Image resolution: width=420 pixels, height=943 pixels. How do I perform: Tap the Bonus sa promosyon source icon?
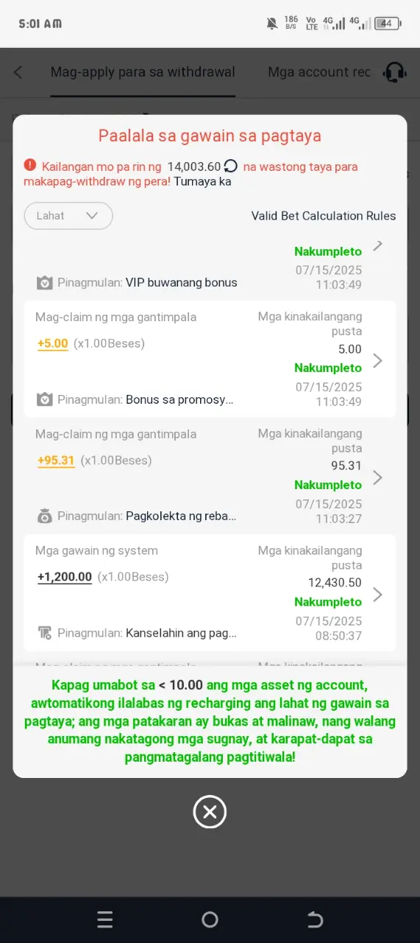[45, 400]
